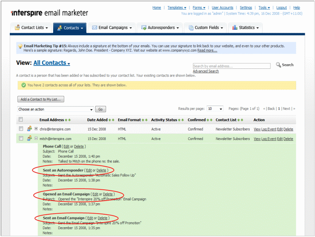The image size is (315, 237).
Task: Open the Tools menu dropdown
Action: [264, 8]
